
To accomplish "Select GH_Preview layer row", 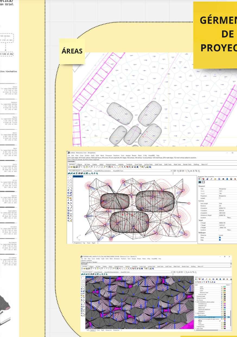I will [x=212, y=300].
